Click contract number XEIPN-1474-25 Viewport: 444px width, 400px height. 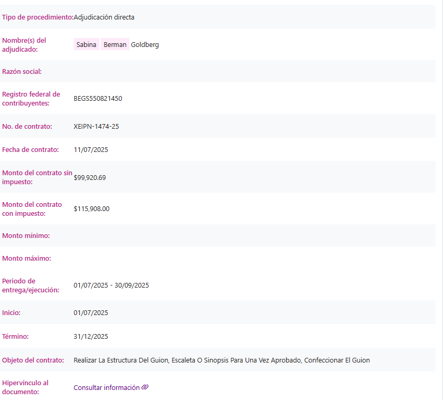[x=96, y=126]
